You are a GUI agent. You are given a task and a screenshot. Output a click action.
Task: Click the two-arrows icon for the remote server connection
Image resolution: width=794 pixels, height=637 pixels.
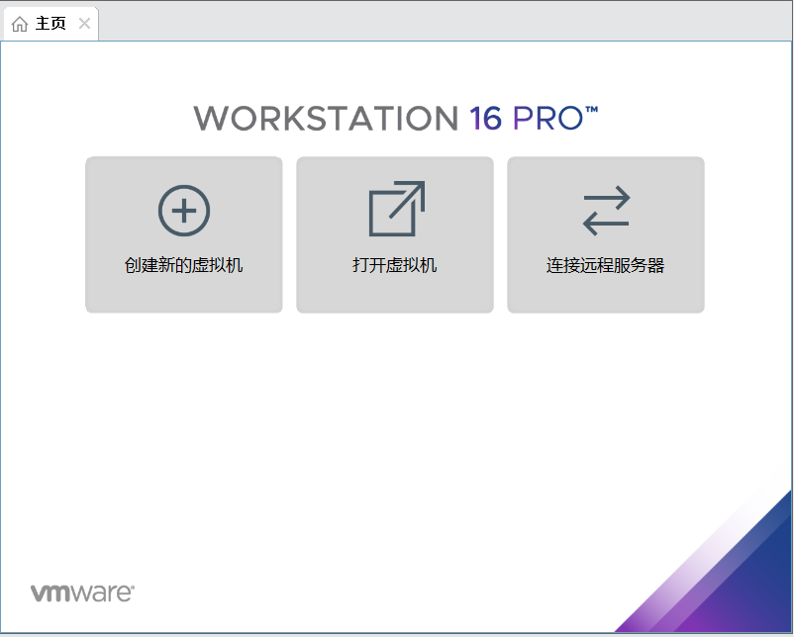(x=606, y=211)
